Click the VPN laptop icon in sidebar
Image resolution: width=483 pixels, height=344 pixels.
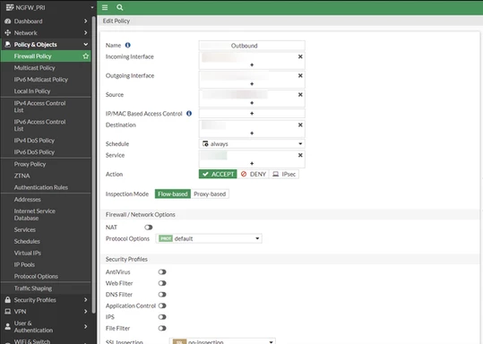coord(8,312)
